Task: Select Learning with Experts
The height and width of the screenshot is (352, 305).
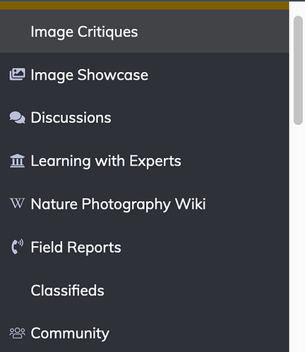Action: (106, 161)
